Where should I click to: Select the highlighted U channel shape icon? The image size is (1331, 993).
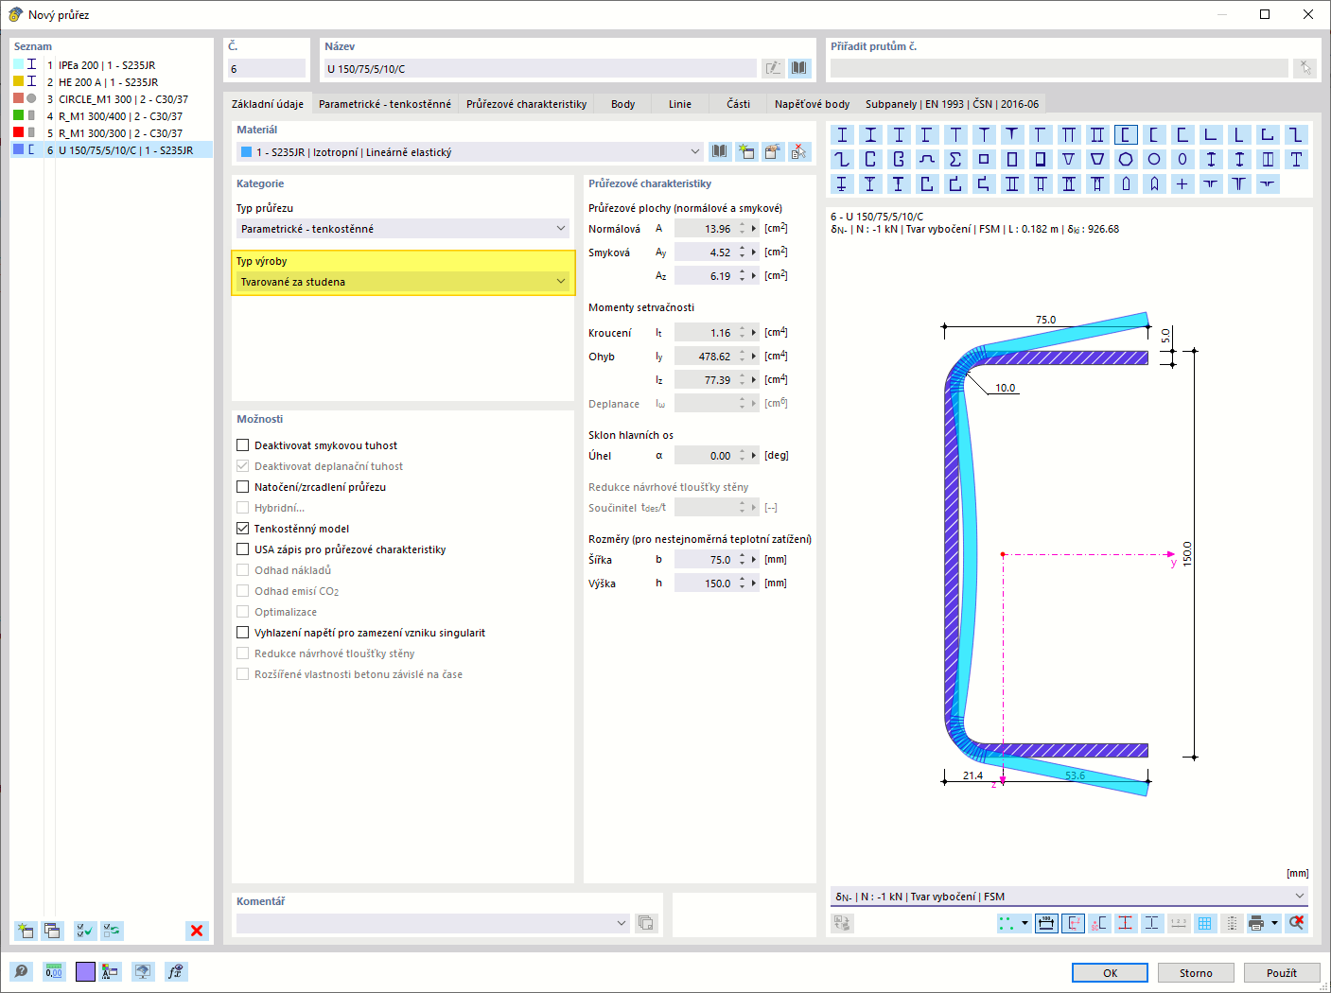click(1126, 135)
